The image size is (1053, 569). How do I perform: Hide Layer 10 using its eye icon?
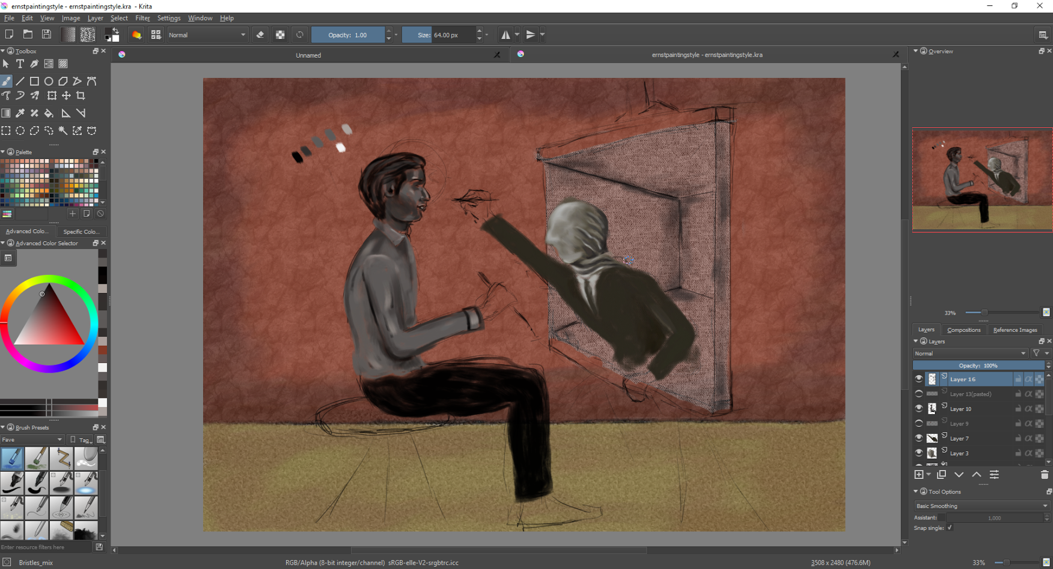pyautogui.click(x=919, y=408)
